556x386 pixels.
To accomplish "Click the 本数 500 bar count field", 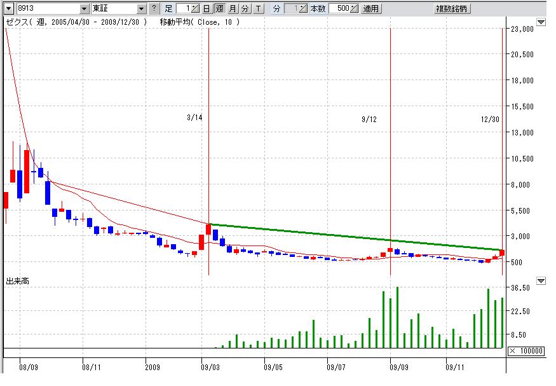I will pyautogui.click(x=339, y=9).
